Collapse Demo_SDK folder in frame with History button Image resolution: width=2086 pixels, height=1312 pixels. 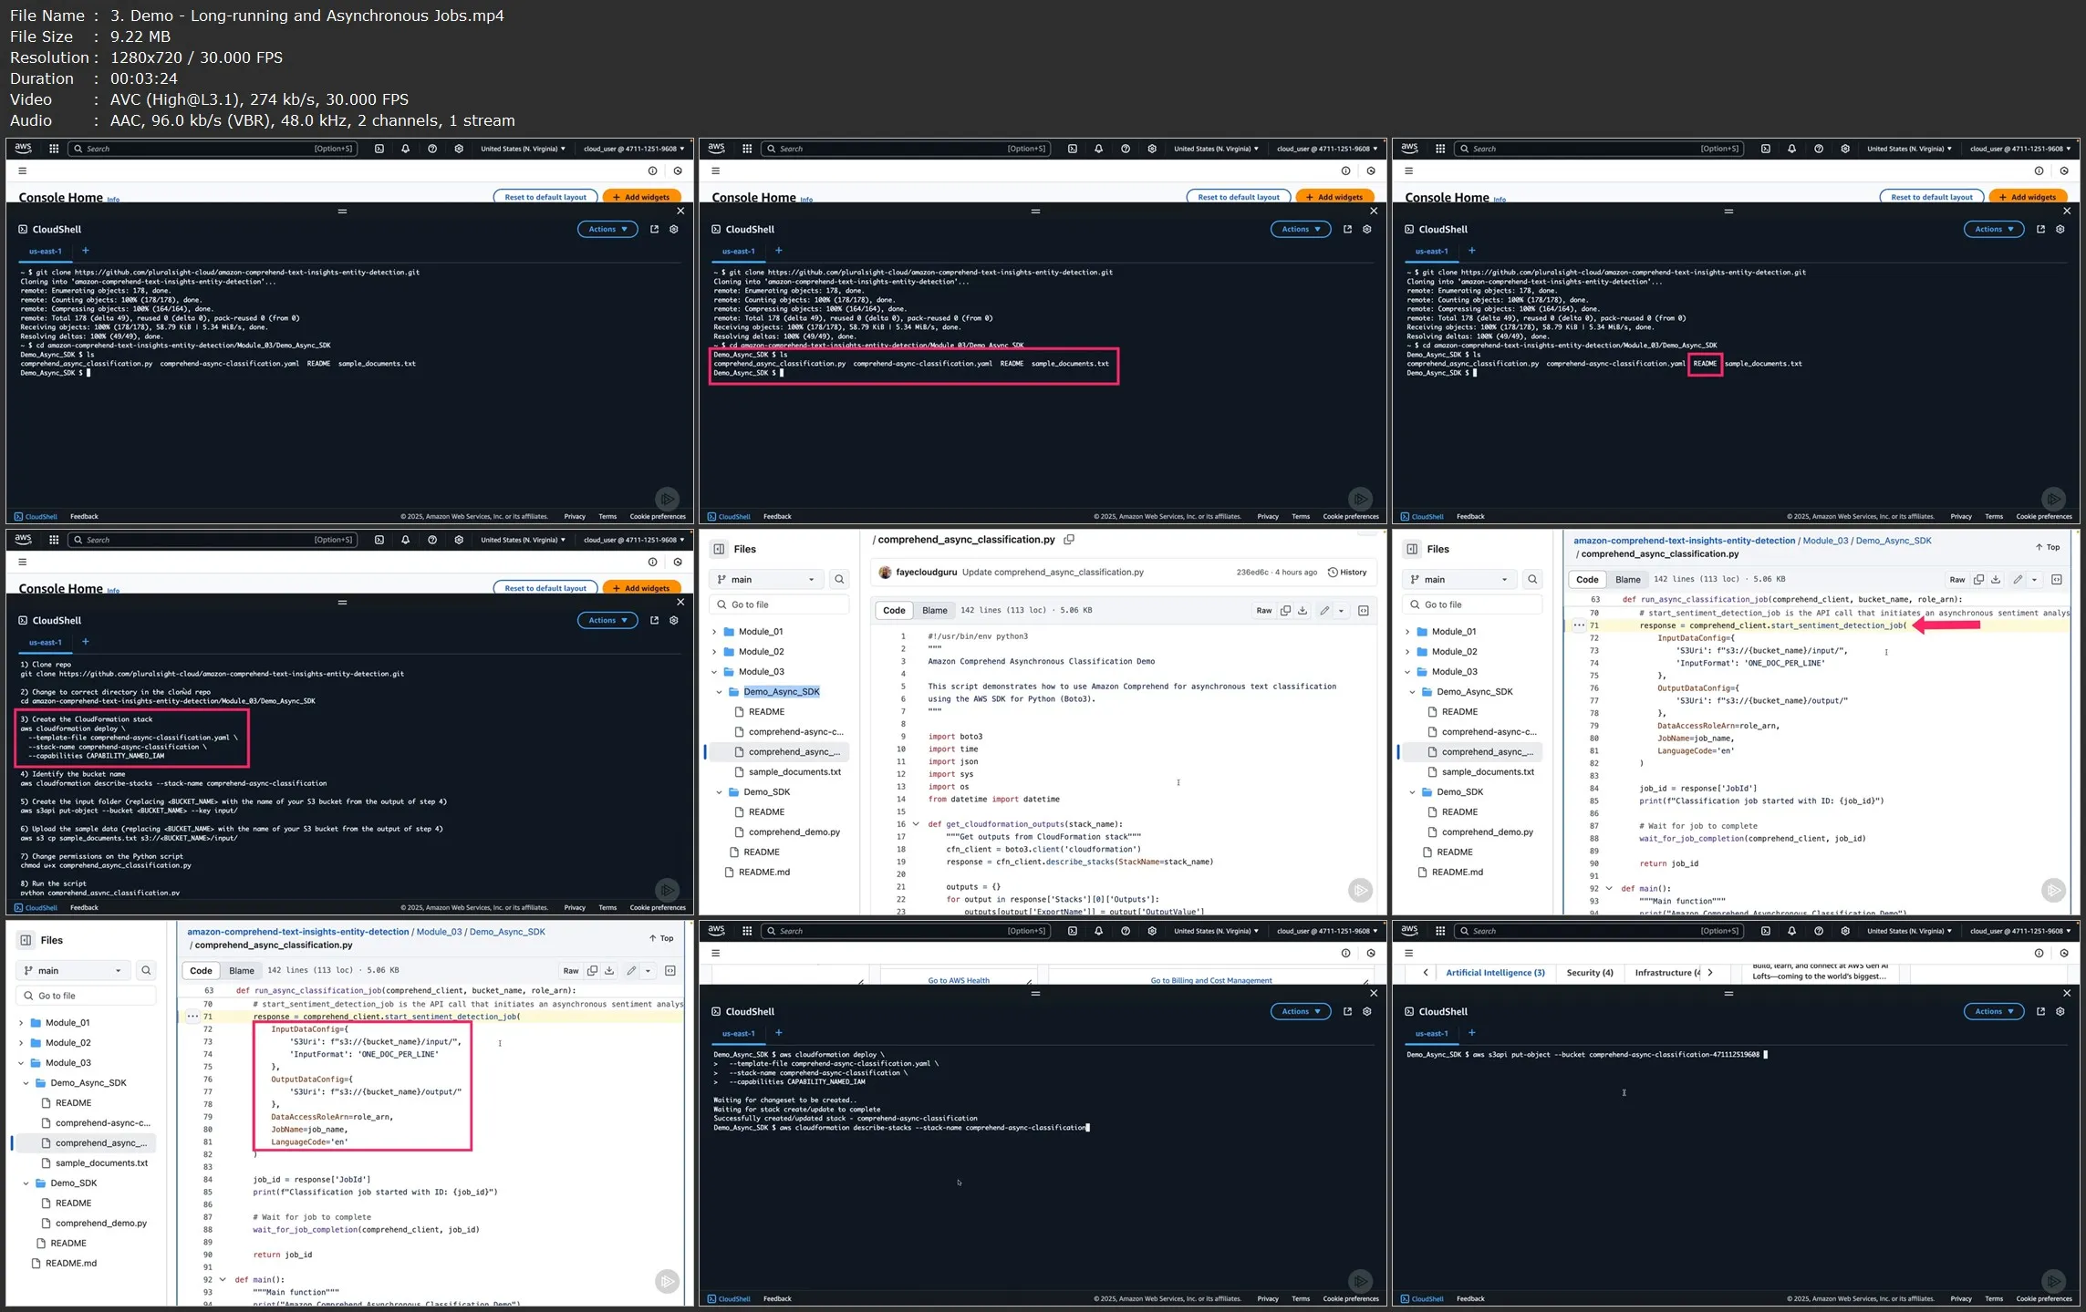[720, 792]
